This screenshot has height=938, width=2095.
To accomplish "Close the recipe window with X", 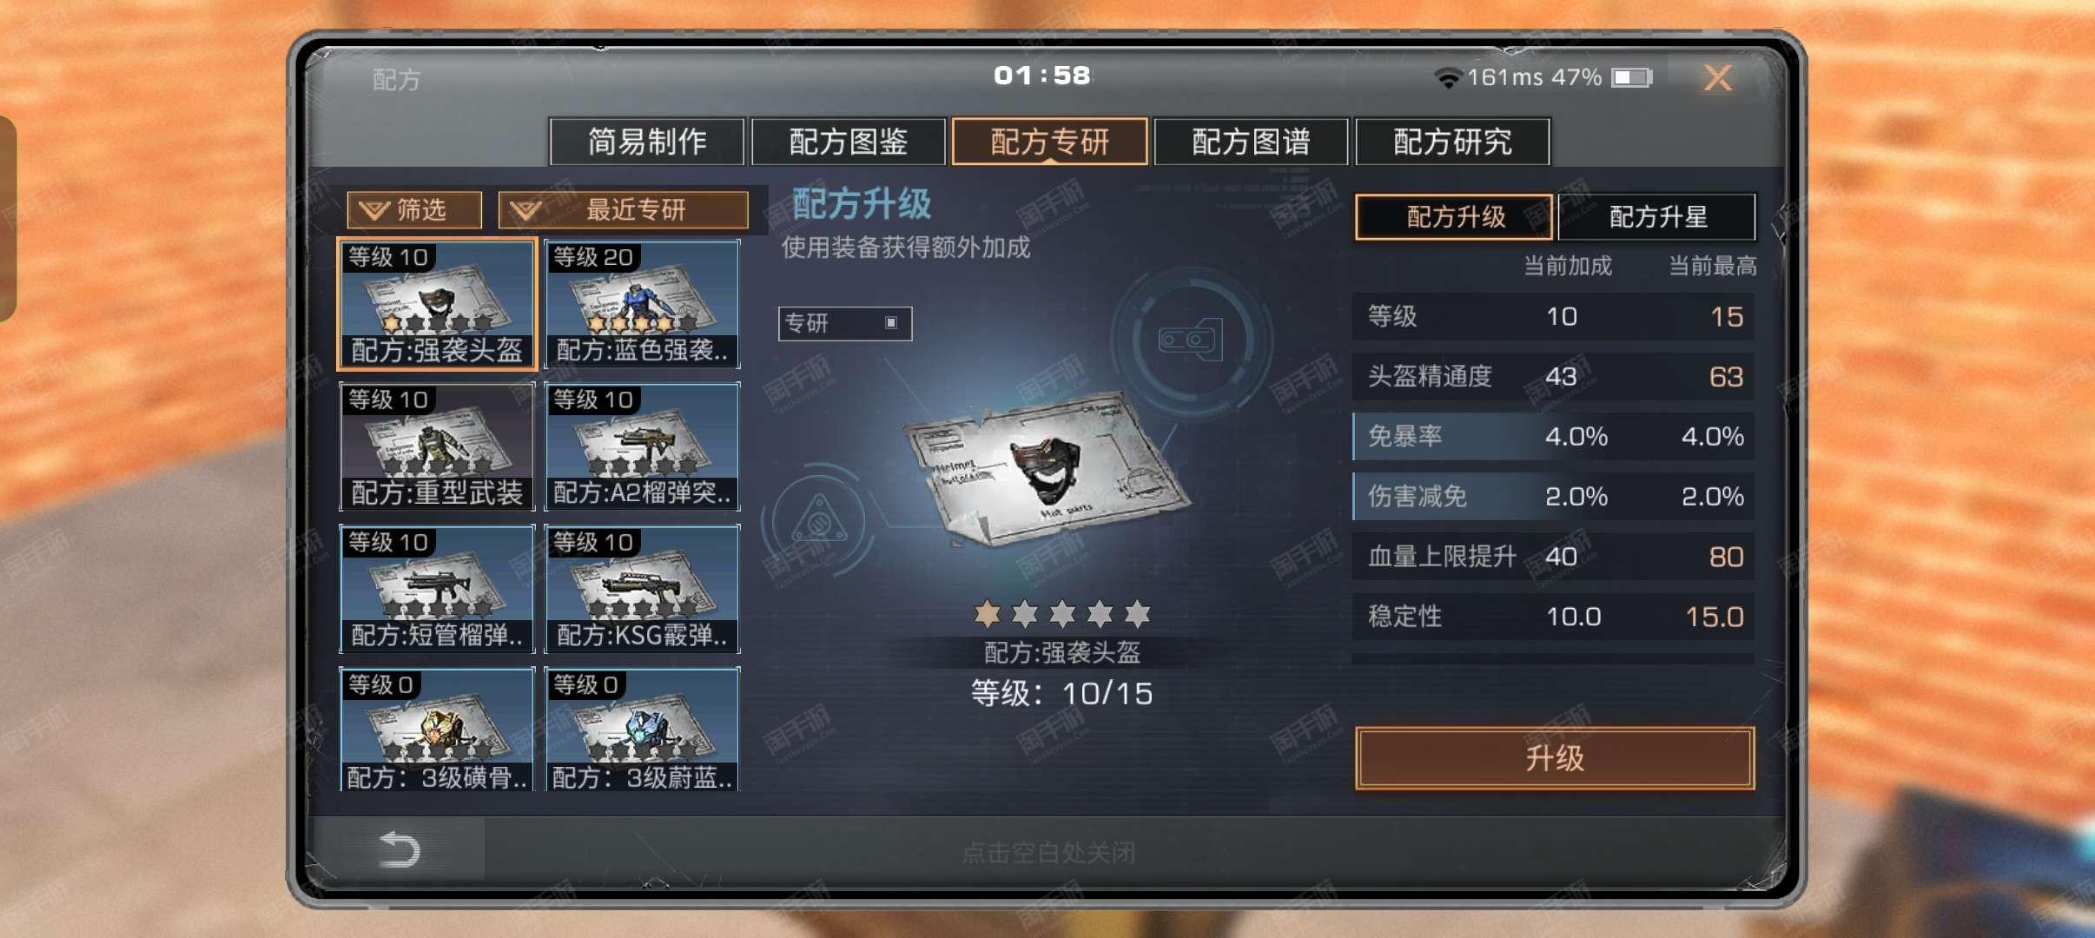I will coord(1717,78).
